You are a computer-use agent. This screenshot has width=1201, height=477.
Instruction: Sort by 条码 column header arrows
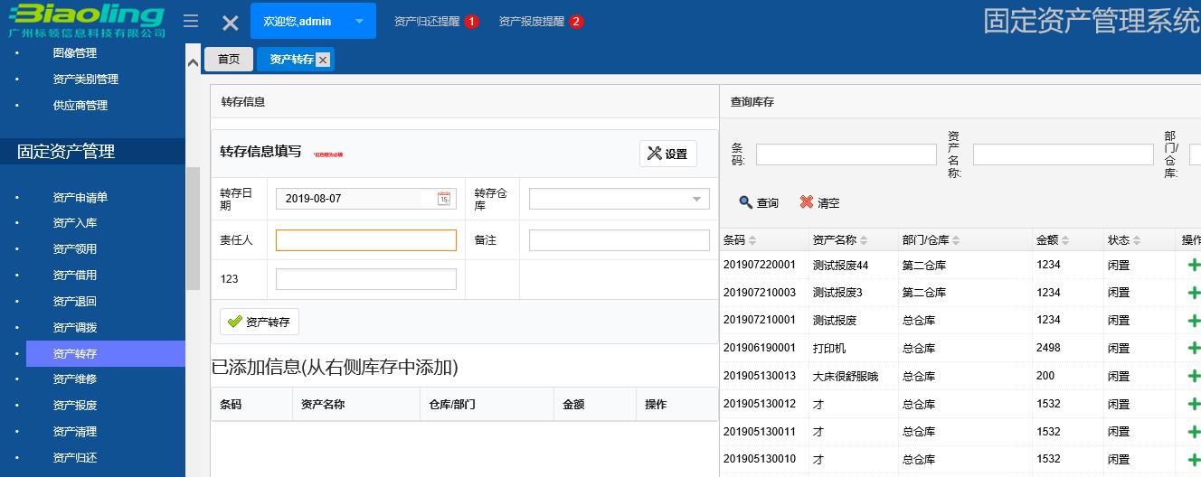pyautogui.click(x=752, y=240)
